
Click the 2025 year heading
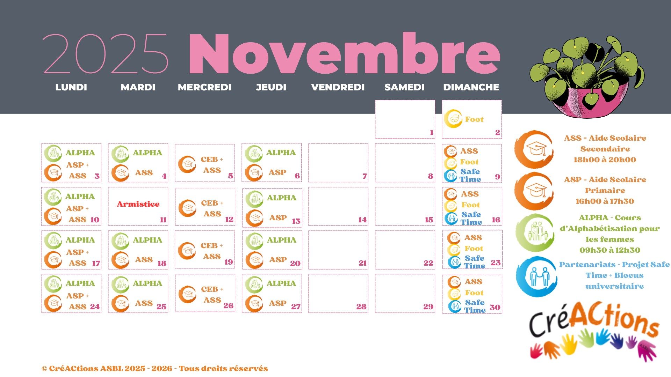(x=106, y=54)
